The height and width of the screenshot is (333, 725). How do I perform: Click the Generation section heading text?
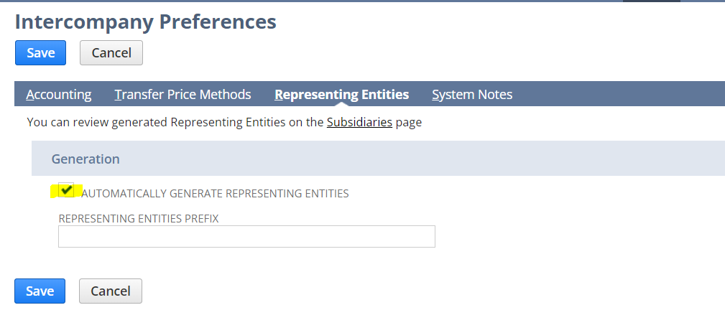[86, 159]
